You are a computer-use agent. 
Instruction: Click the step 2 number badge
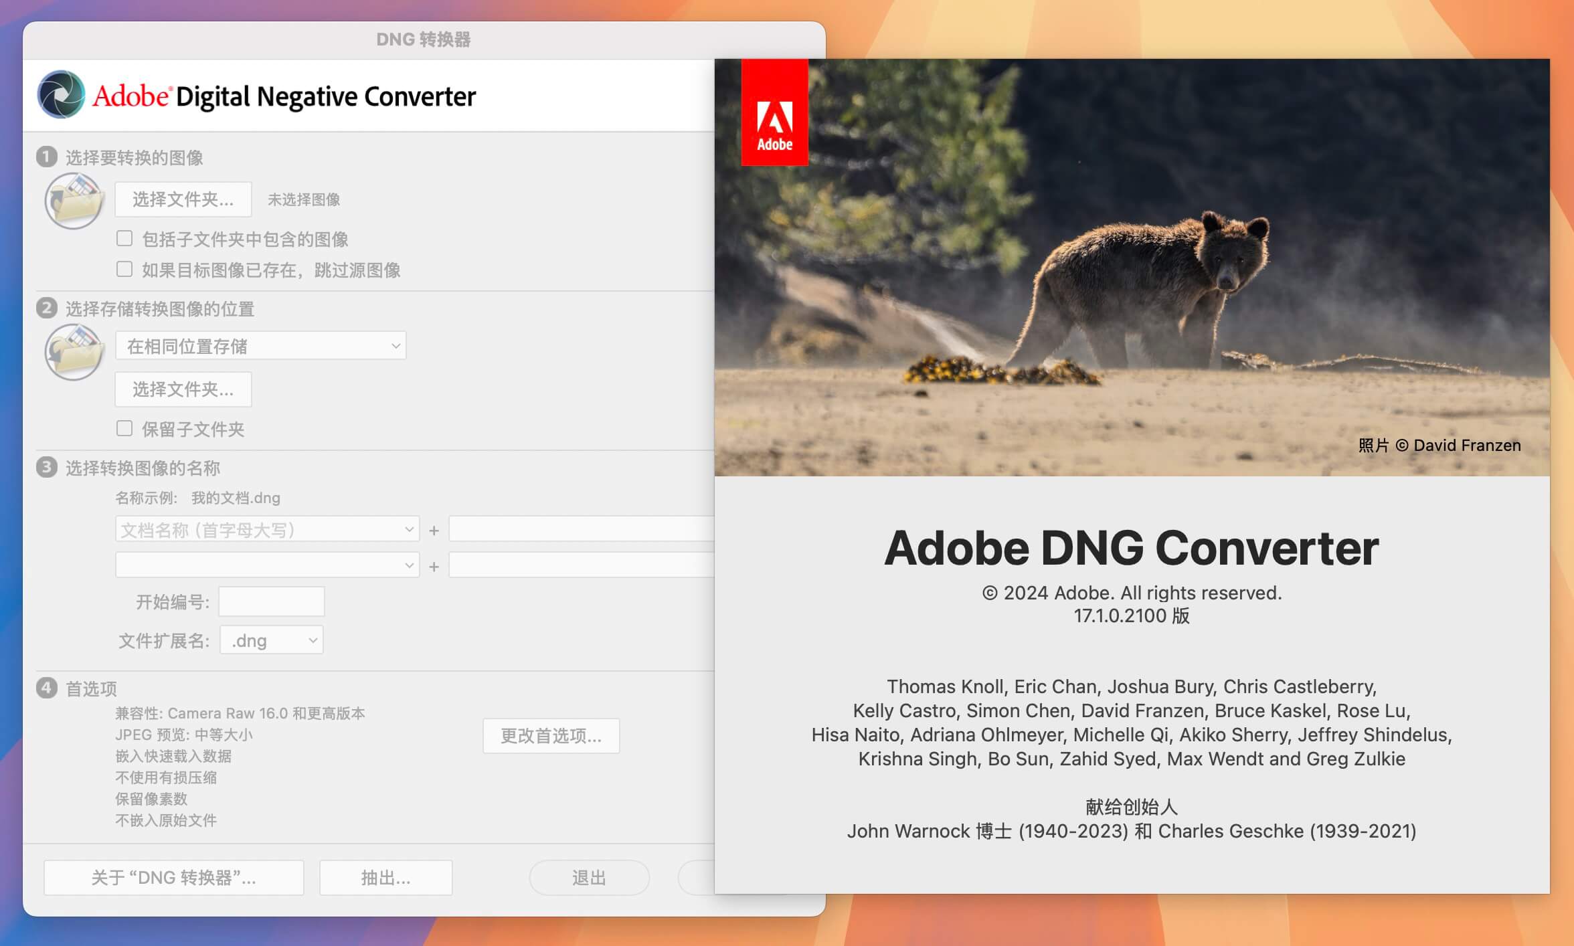coord(46,308)
